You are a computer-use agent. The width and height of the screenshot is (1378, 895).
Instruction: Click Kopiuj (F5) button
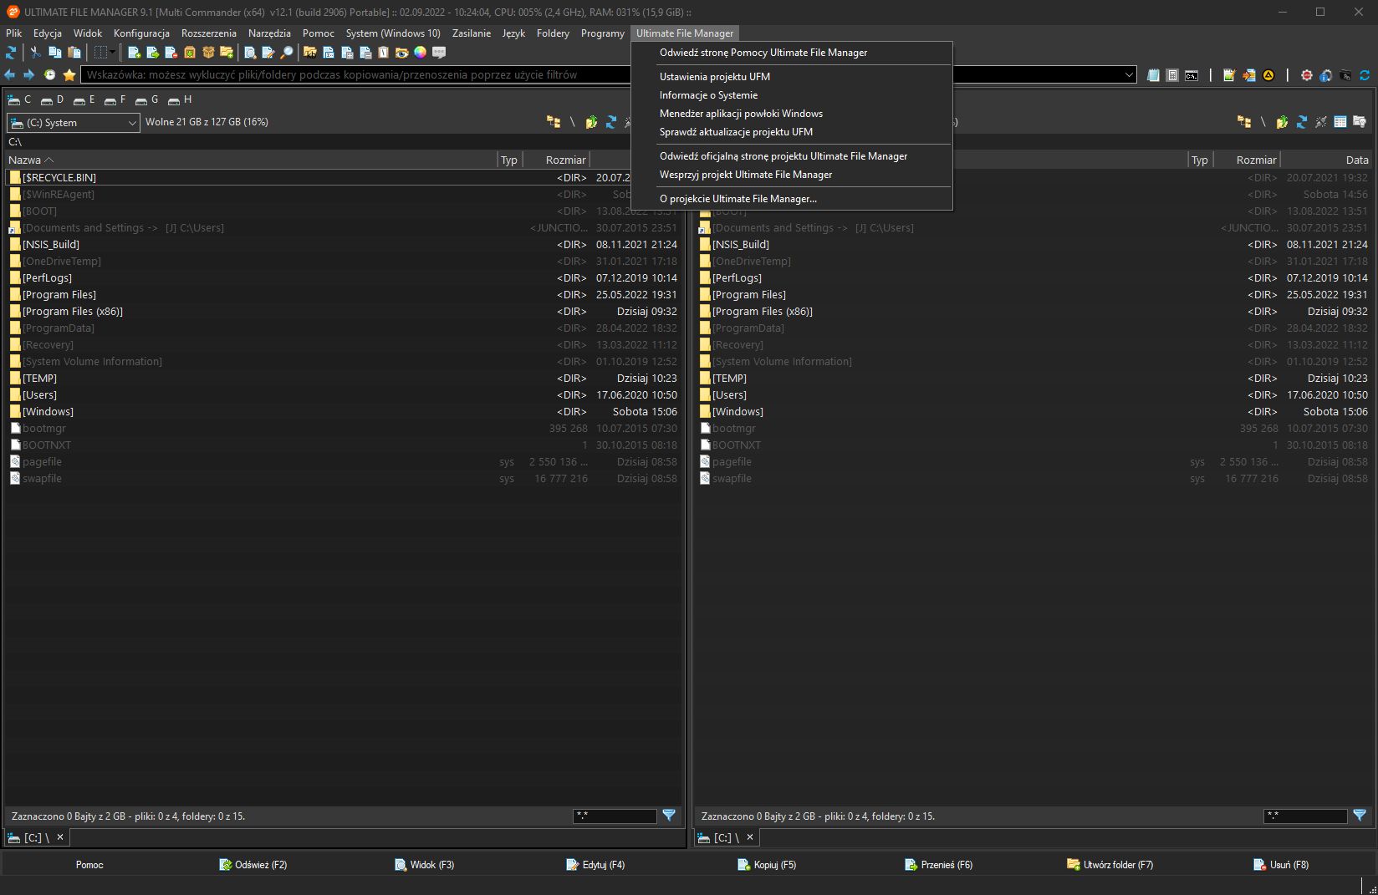pos(767,865)
